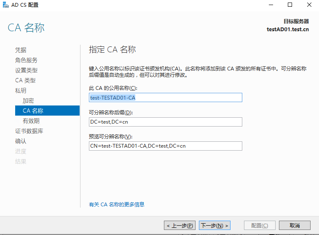Select the highlighted CA 名称 step
Image resolution: width=319 pixels, height=235 pixels.
click(x=47, y=111)
